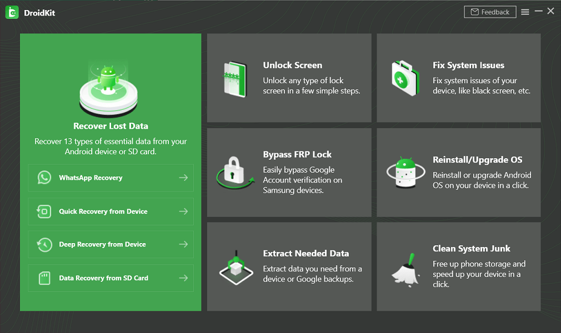Screen dimensions: 561x333
Task: Click the Deep Recovery clock icon
Action: pyautogui.click(x=44, y=245)
